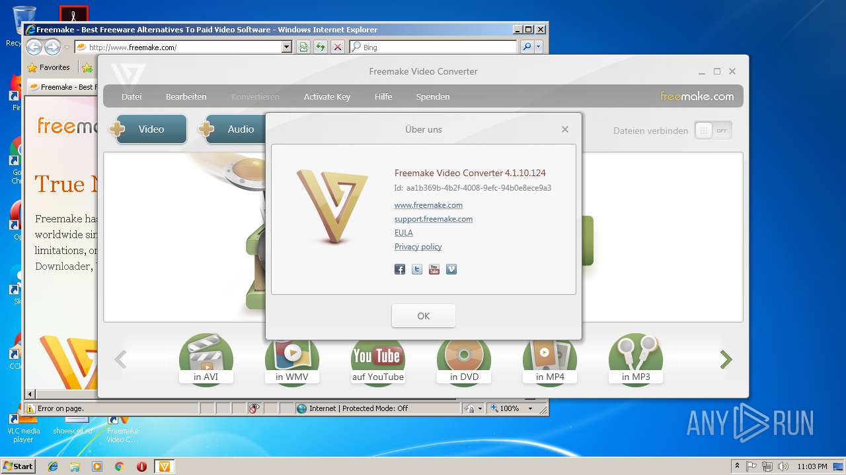Viewport: 846px width, 475px height.
Task: Open support.freemake.com link
Action: click(x=434, y=219)
